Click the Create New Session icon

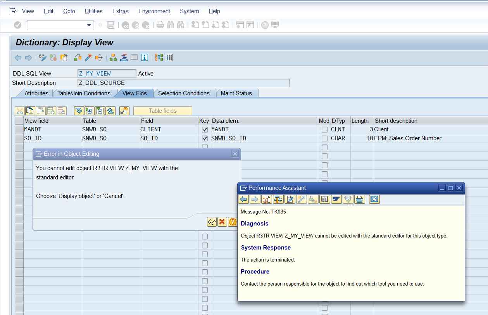click(x=240, y=25)
